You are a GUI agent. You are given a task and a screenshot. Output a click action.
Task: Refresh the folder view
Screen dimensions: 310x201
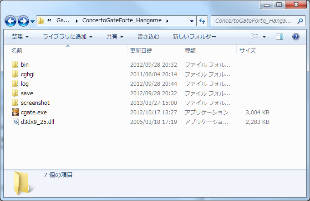pos(202,21)
